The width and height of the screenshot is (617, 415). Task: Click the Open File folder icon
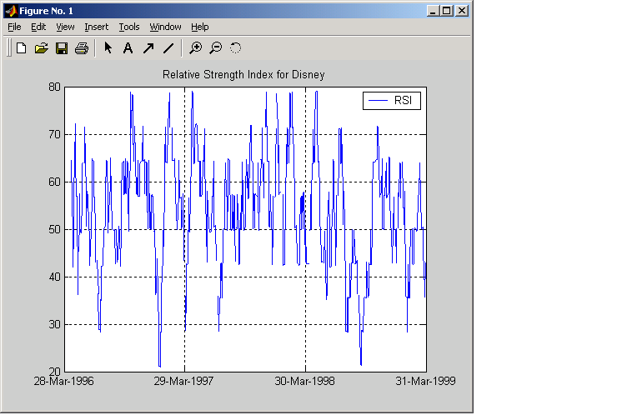[x=42, y=48]
